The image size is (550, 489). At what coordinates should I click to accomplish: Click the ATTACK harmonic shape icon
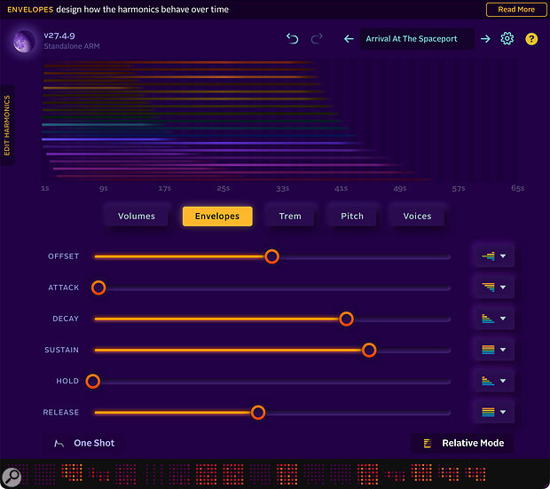488,288
